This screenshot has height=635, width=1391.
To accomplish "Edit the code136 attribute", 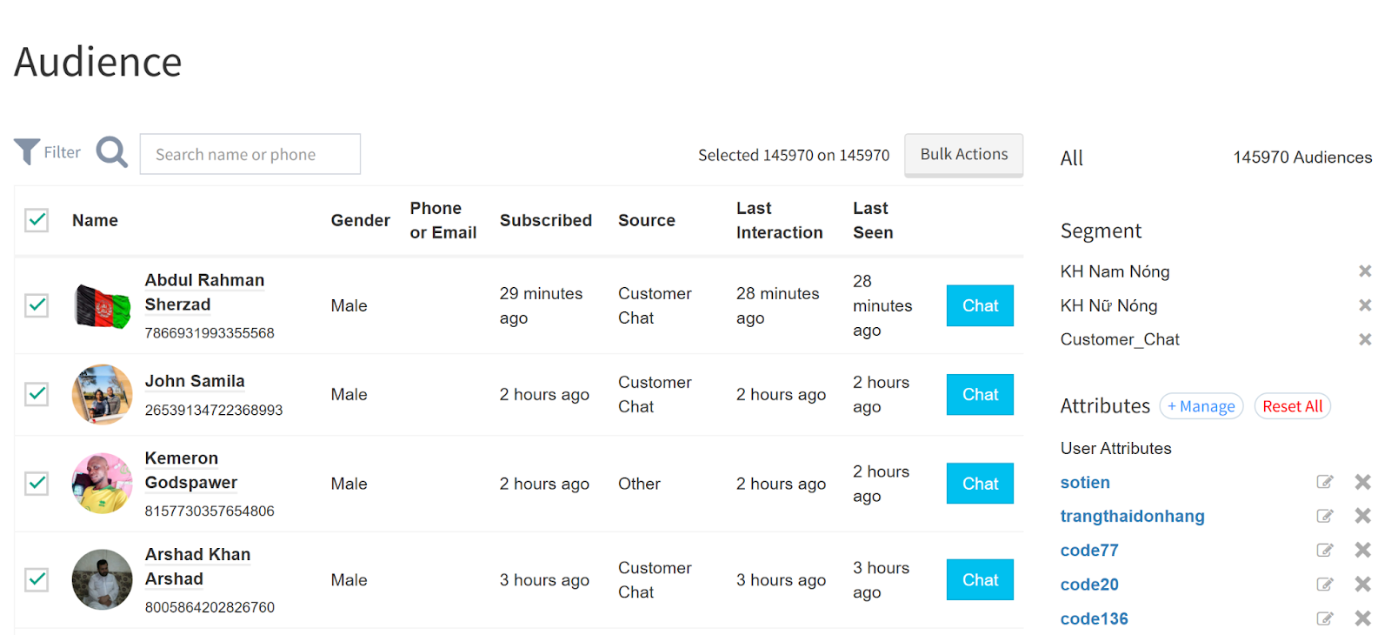I will tap(1325, 618).
